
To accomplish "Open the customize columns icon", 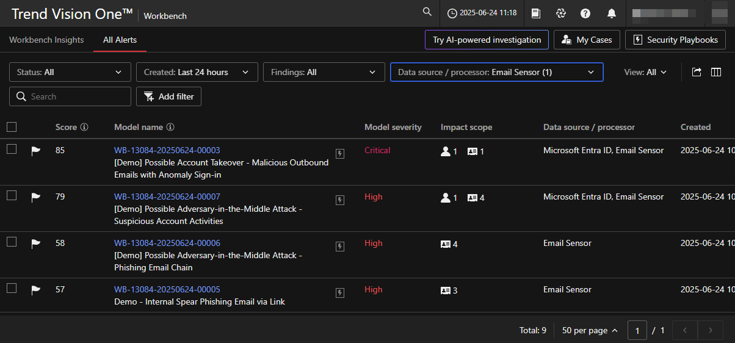I will (716, 72).
